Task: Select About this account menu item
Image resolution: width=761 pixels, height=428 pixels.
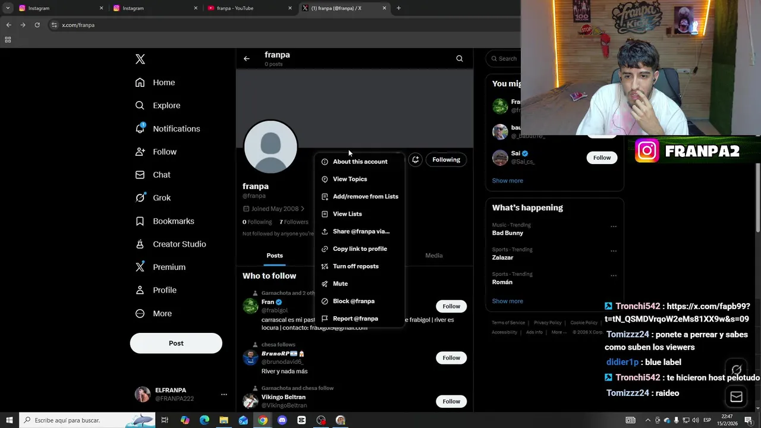Action: click(x=360, y=162)
